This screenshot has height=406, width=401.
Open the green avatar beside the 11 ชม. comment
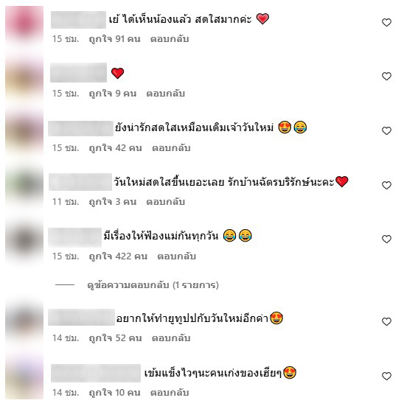[24, 183]
